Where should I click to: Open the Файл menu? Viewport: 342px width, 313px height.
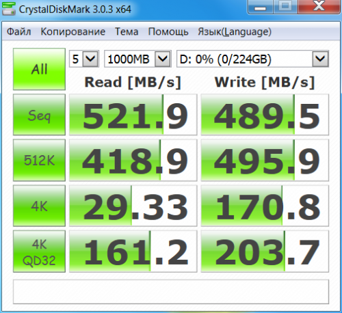[x=18, y=31]
